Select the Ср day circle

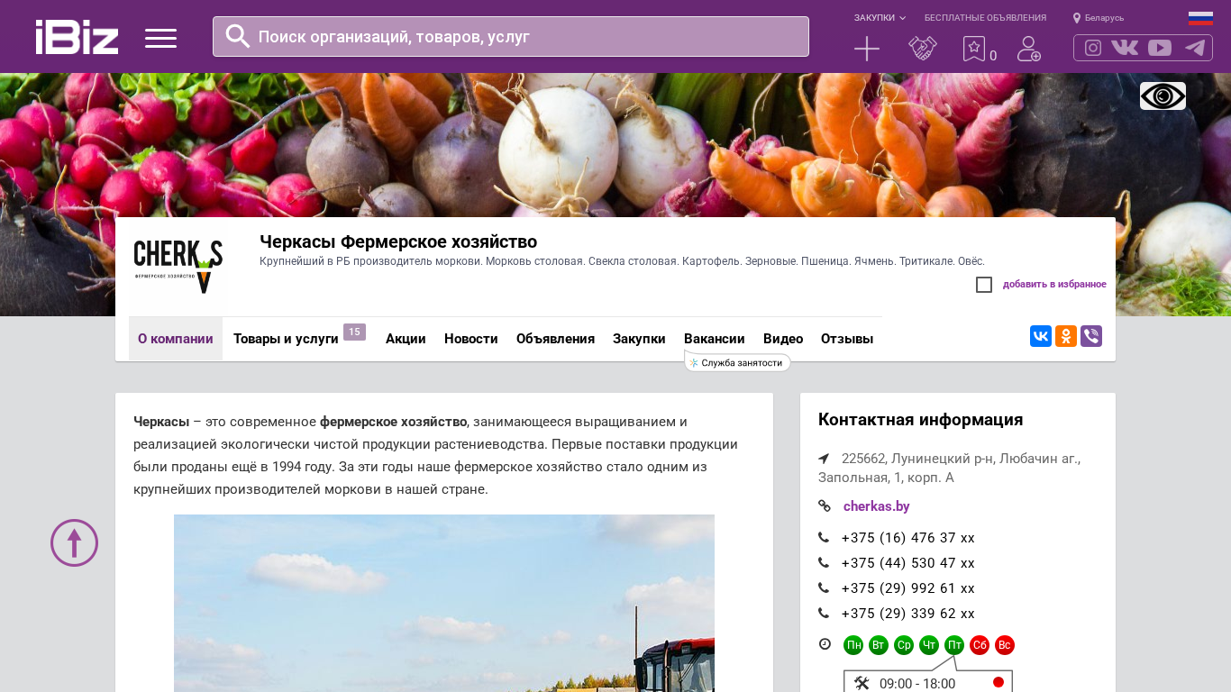pos(904,645)
